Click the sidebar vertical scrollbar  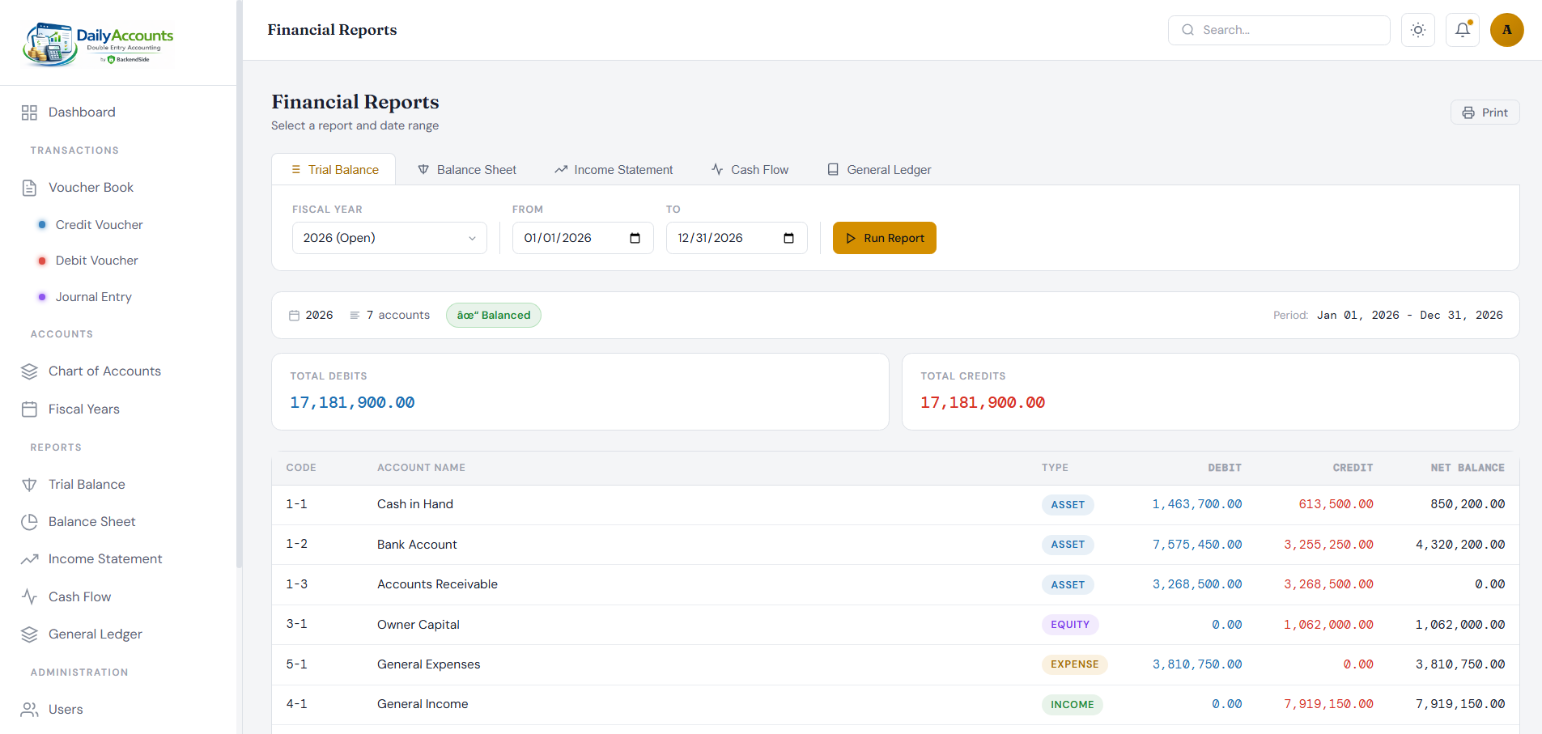pyautogui.click(x=239, y=283)
